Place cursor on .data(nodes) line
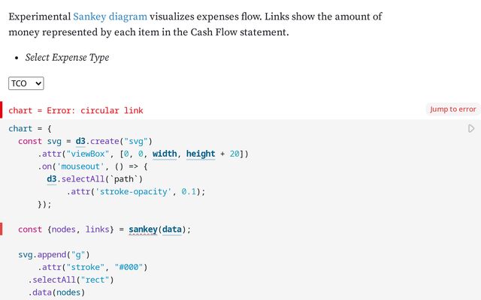This screenshot has height=300, width=481. click(x=56, y=292)
